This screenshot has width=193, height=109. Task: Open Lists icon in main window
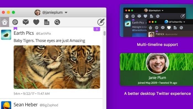click(47, 22)
